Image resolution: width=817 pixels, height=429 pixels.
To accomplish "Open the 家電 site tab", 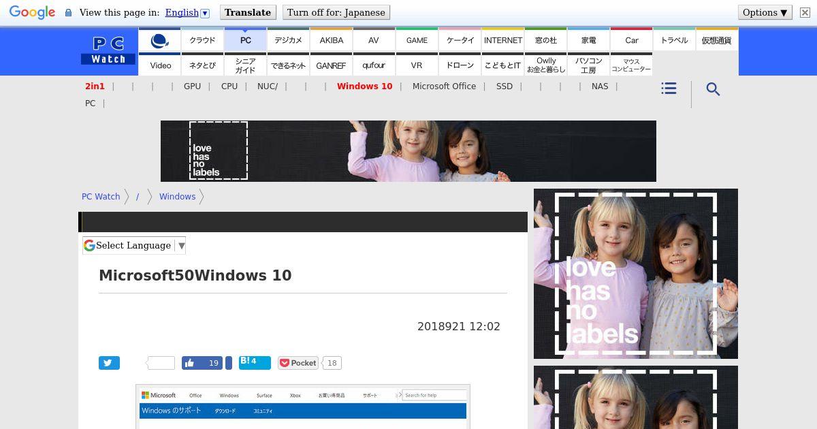I will (588, 40).
